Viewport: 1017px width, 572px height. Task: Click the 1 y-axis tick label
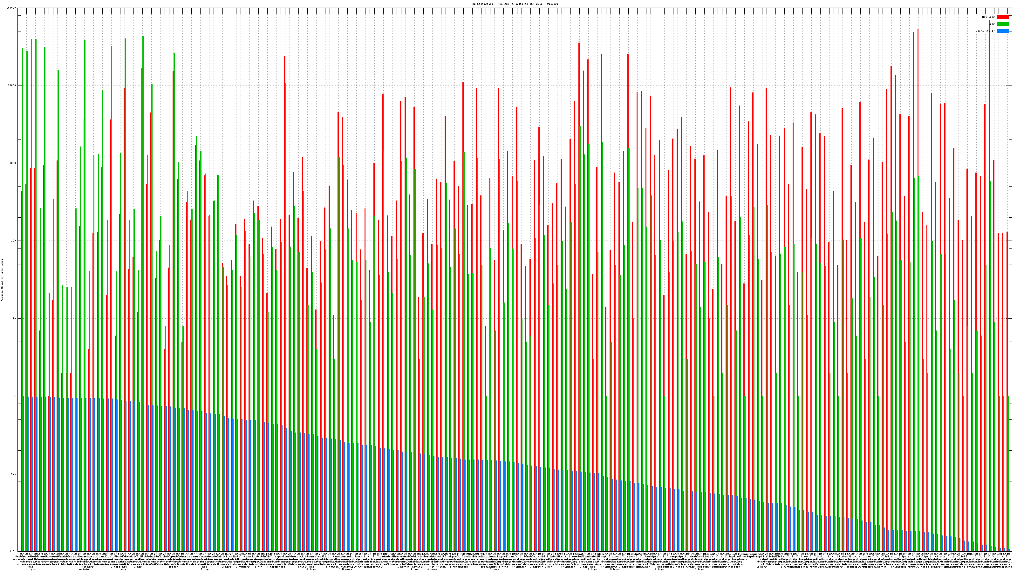coord(15,396)
